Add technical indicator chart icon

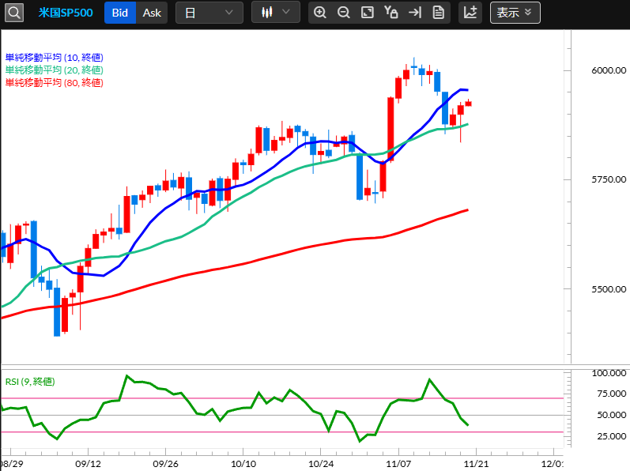click(x=470, y=13)
